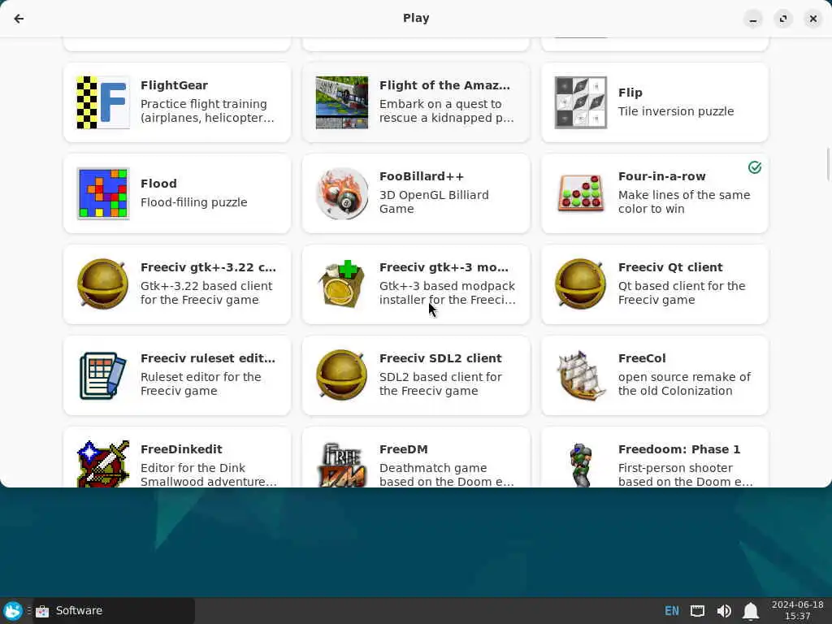Open the Software window taskbar button
The height and width of the screenshot is (624, 832).
point(114,611)
